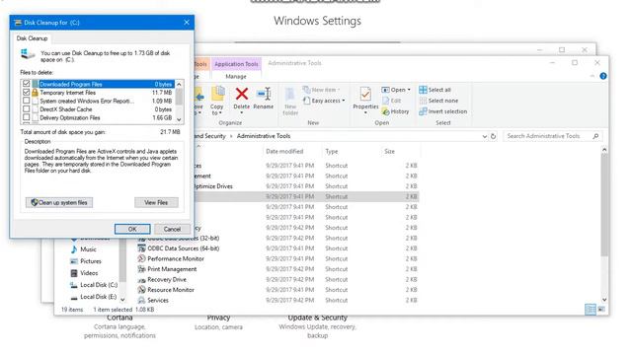Click the Edit icon in Open group
This screenshot has height=355, width=632.
(386, 101)
